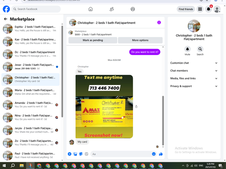Click the 'Do you want to rent it?' message
The image size is (226, 169).
tap(145, 52)
